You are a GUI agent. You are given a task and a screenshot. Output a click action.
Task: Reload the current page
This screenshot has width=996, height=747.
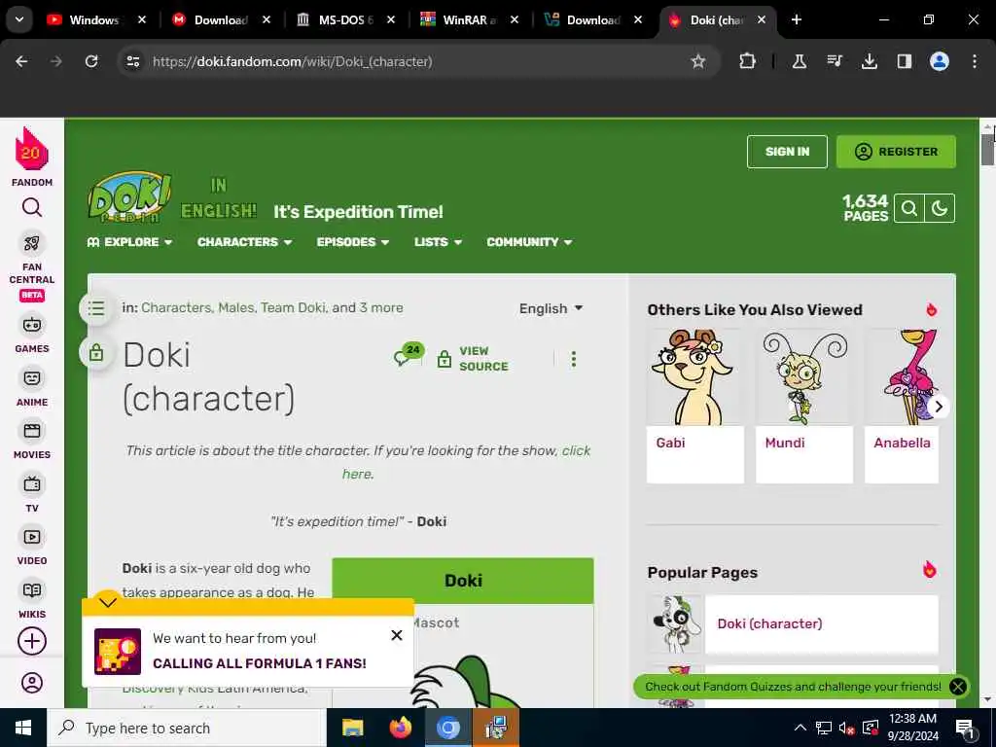[x=91, y=61]
